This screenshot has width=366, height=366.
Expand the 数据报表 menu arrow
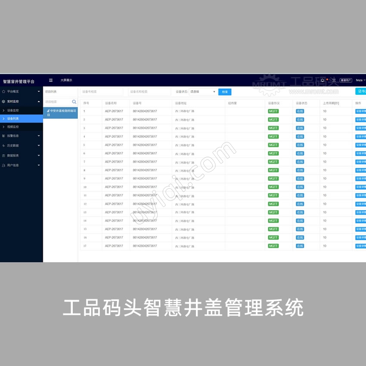(39, 156)
